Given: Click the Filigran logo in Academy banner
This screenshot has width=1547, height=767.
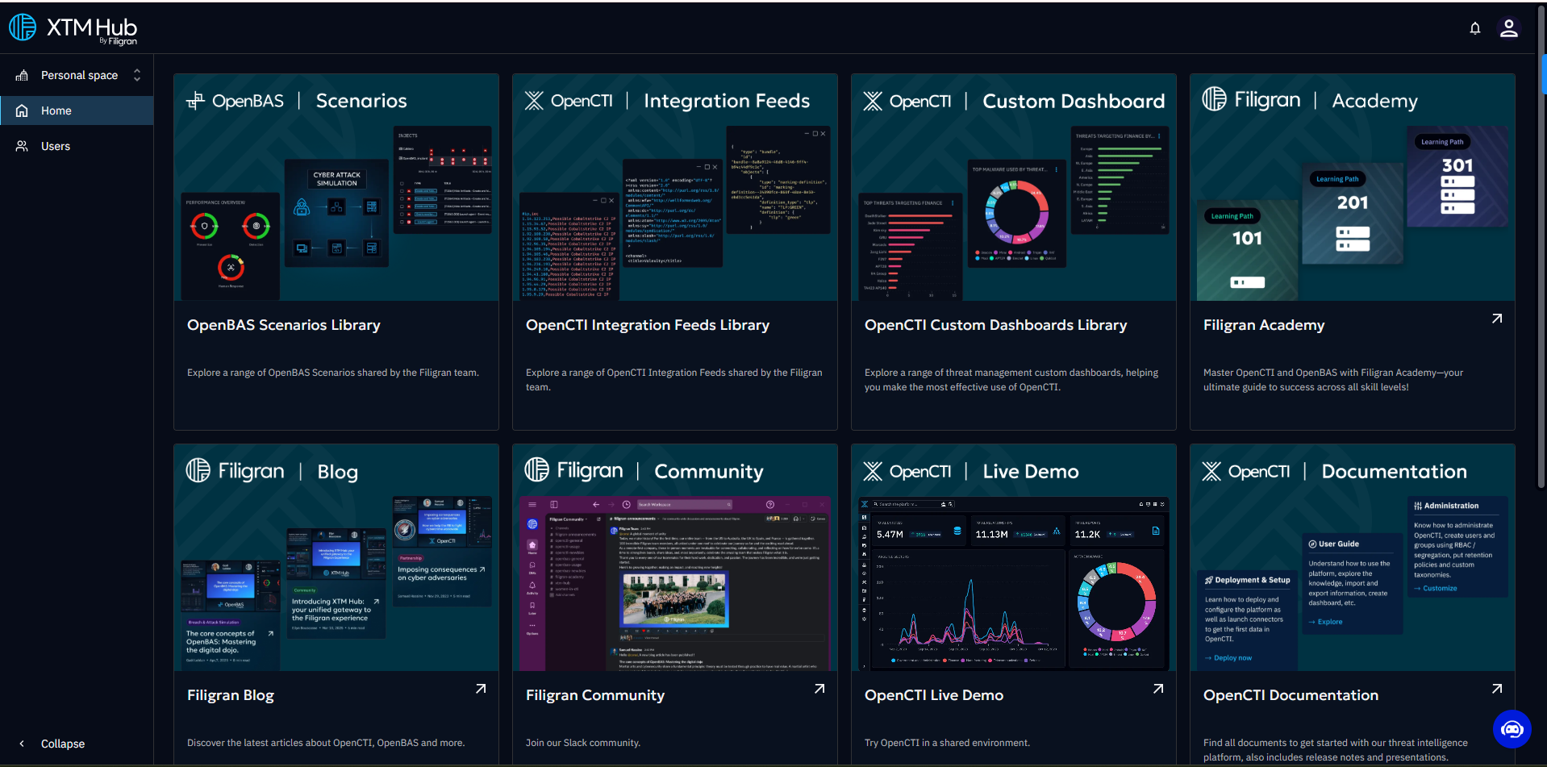Looking at the screenshot, I should [x=1251, y=100].
